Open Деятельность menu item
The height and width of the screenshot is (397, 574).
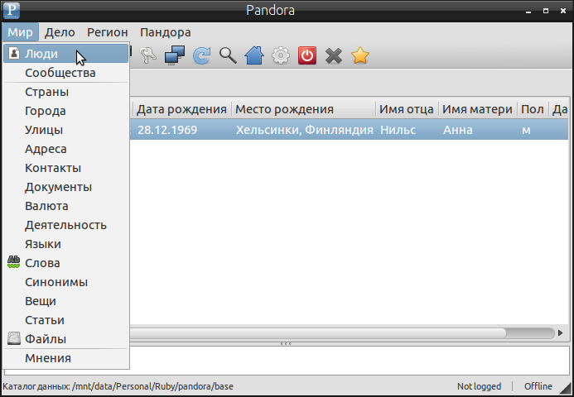point(66,225)
